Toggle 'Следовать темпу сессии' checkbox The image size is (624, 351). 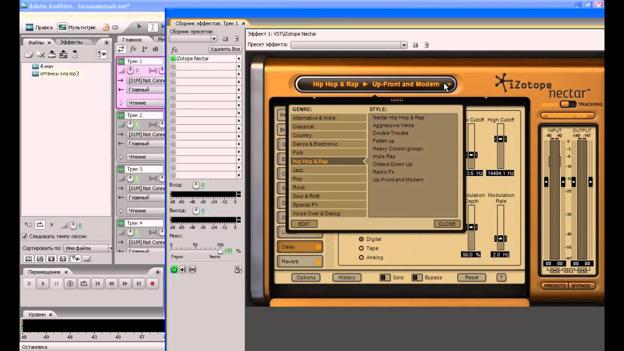click(25, 236)
